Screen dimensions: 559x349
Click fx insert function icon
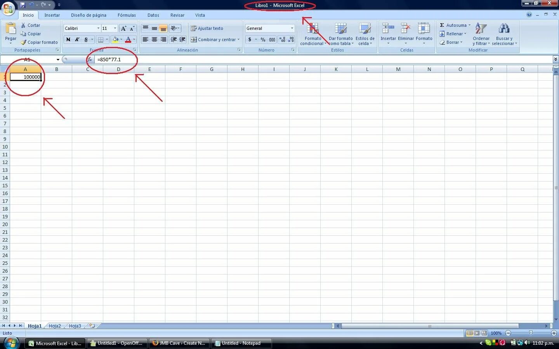click(90, 59)
